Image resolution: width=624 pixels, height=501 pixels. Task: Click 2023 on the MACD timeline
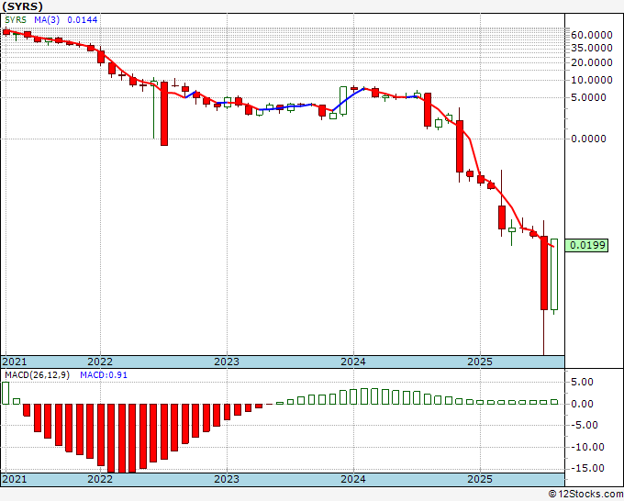[x=227, y=479]
